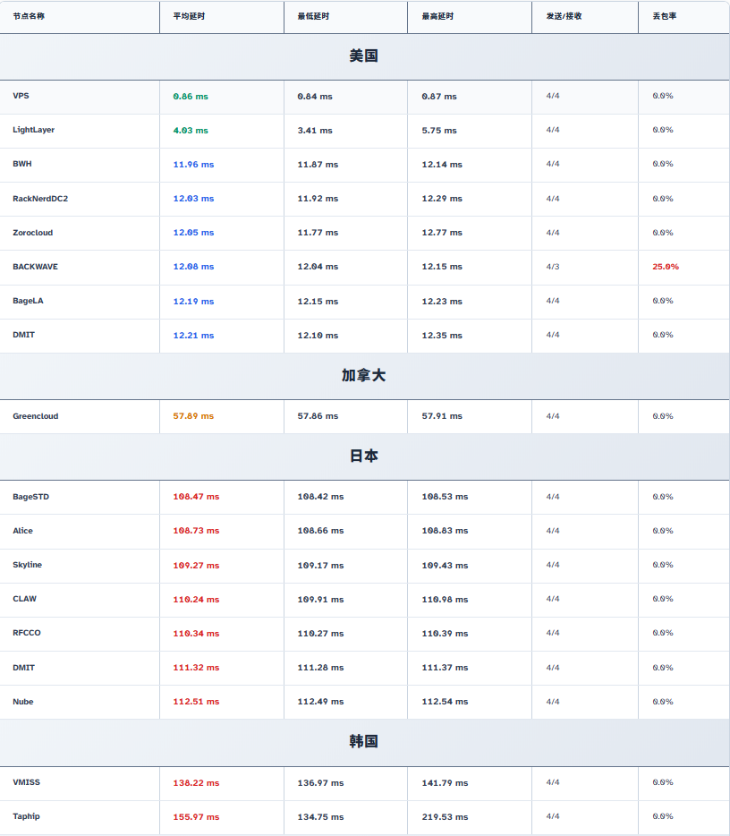Select the Skyline node name

(x=27, y=565)
